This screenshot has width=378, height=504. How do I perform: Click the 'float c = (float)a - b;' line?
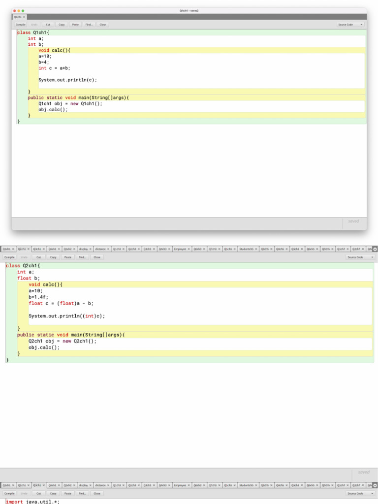(x=61, y=303)
